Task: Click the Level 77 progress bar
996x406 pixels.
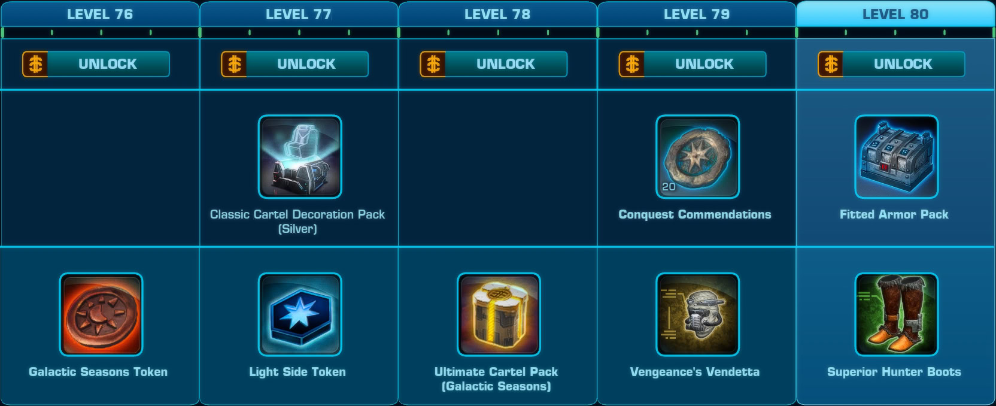Action: coord(299,32)
